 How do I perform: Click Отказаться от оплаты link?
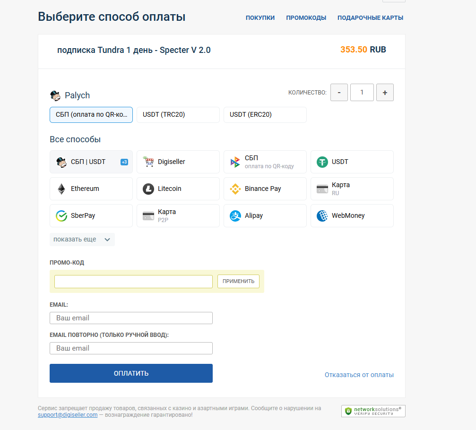point(359,375)
